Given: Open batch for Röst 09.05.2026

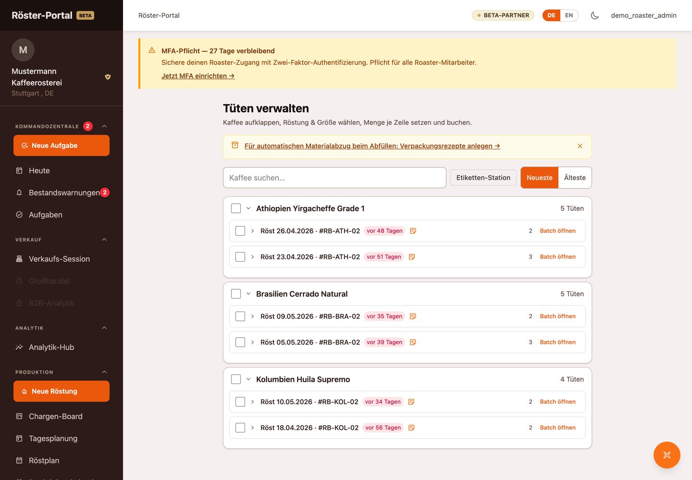Looking at the screenshot, I should click(557, 316).
